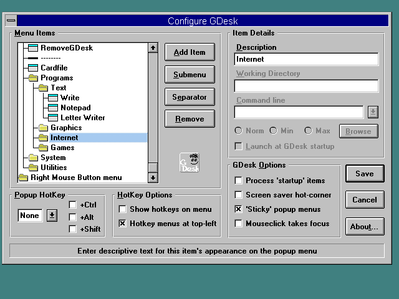Open the window control menu box
The height and width of the screenshot is (299, 399).
click(12, 21)
